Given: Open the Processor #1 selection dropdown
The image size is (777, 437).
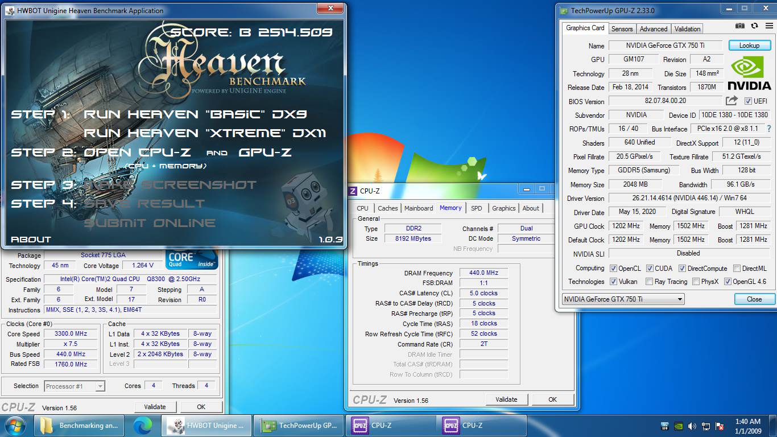Looking at the screenshot, I should (75, 386).
